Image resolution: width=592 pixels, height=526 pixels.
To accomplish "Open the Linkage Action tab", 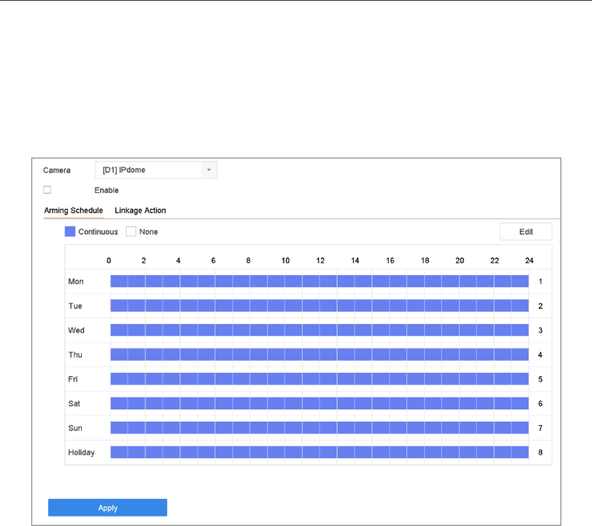I will [x=140, y=211].
